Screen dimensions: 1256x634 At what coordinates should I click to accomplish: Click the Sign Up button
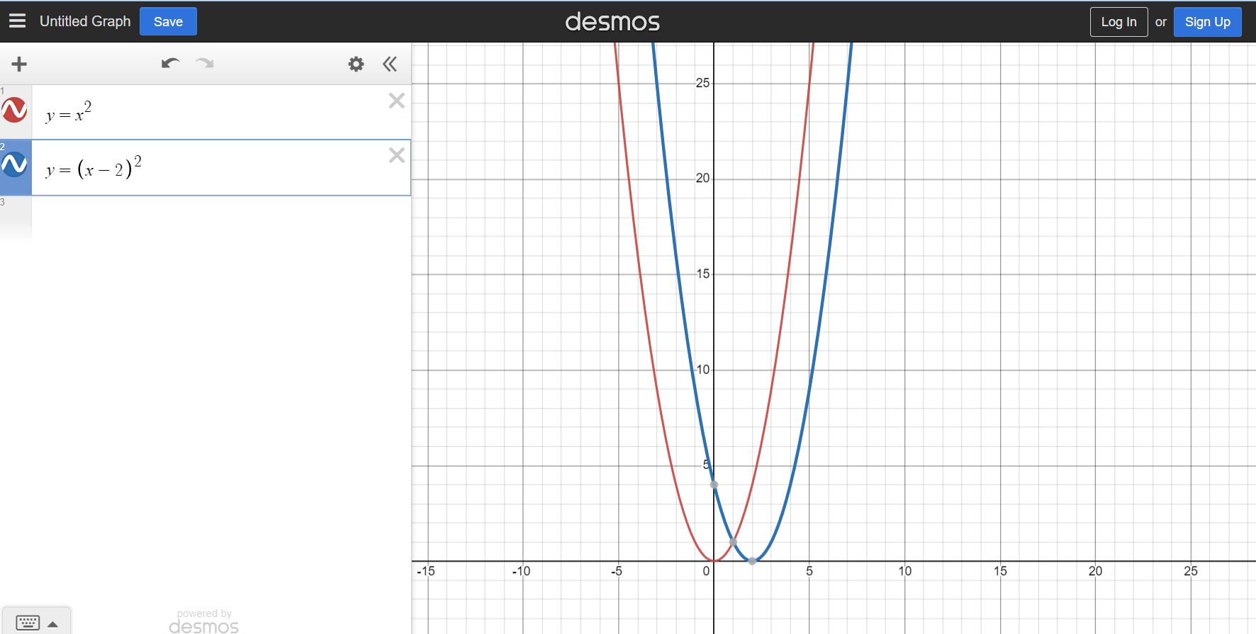coord(1207,22)
